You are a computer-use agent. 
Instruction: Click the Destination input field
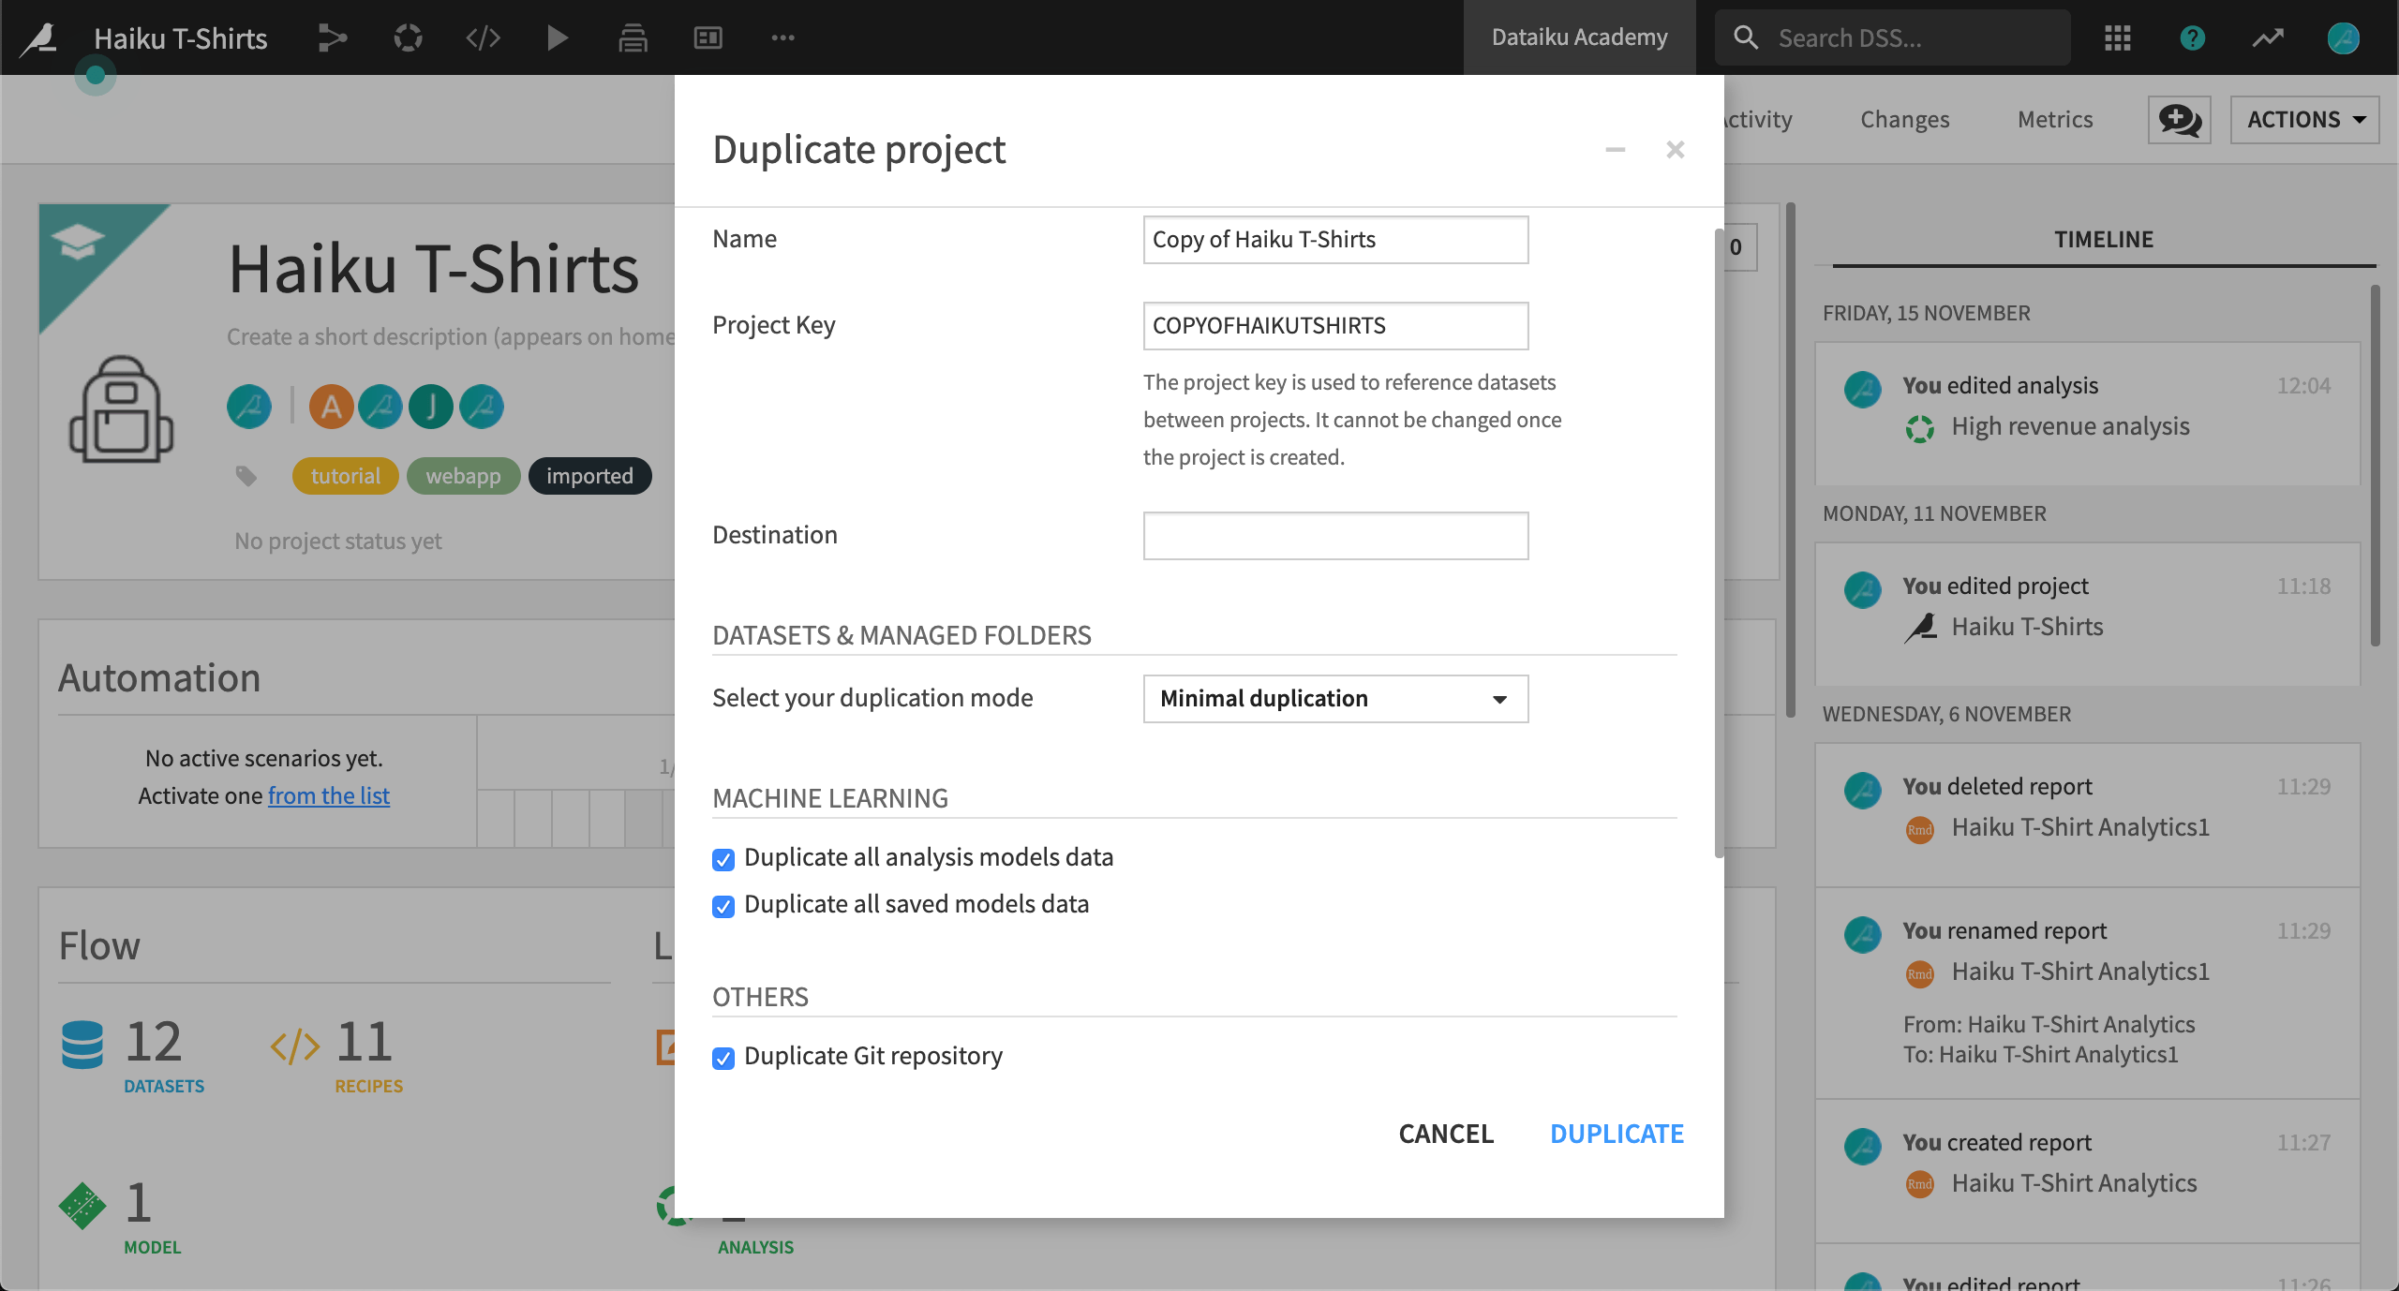(1334, 536)
